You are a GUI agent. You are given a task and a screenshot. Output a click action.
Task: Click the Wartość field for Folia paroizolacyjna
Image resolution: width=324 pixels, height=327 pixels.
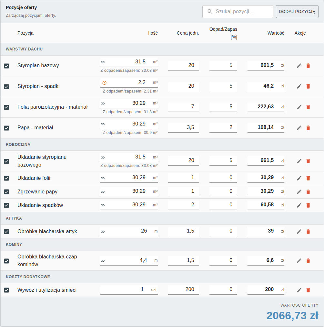tap(266, 107)
